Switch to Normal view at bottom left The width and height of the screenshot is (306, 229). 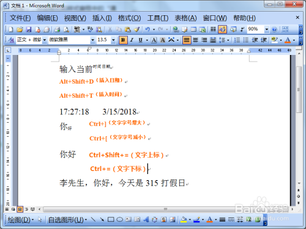click(x=7, y=209)
